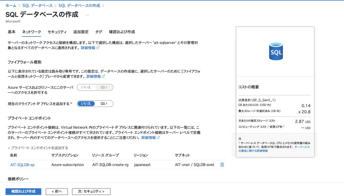Click the AIT-SQLDB-create-rg cell
Screen dimensions: 344x196
click(110, 165)
